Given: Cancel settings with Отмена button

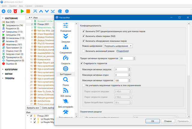Looking at the screenshot, I should (168, 121).
